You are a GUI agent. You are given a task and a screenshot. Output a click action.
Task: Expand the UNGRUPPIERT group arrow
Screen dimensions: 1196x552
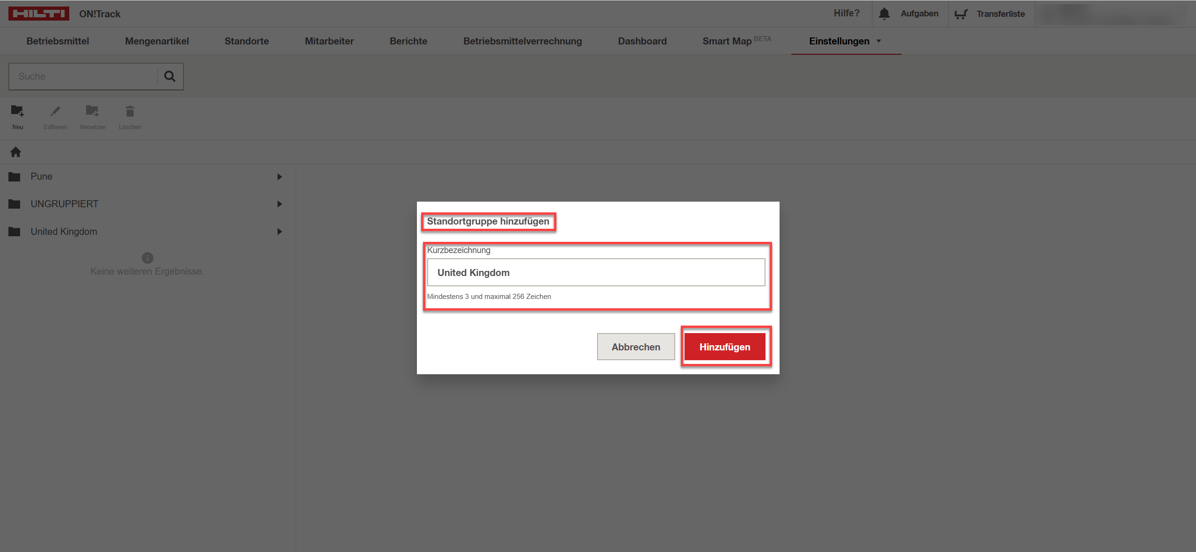click(x=279, y=204)
